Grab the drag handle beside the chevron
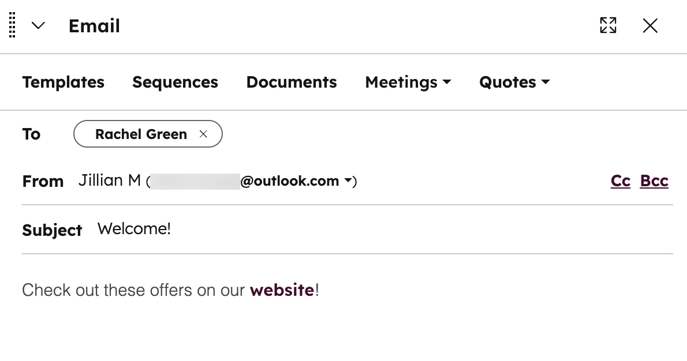This screenshot has height=361, width=687. point(11,25)
